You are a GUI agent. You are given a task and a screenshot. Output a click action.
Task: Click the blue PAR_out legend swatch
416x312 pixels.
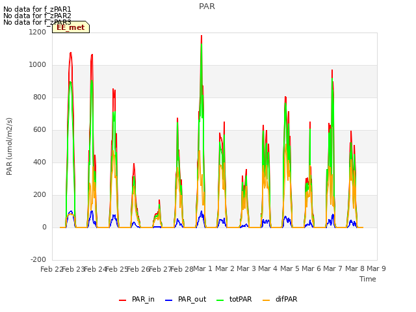169,300
